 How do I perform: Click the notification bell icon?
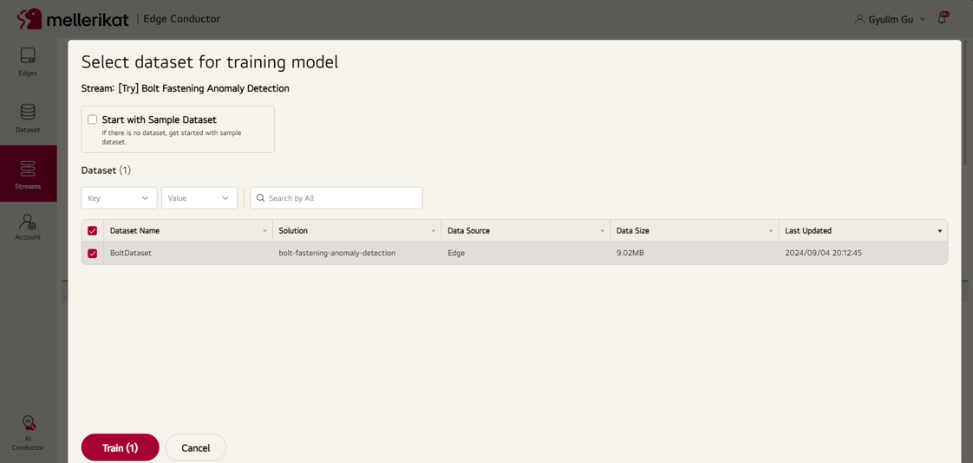click(942, 18)
